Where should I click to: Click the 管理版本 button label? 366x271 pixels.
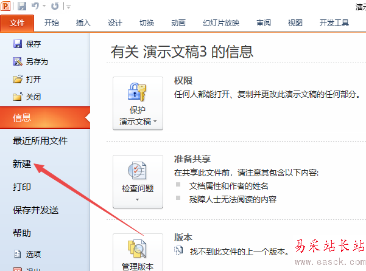pyautogui.click(x=138, y=267)
